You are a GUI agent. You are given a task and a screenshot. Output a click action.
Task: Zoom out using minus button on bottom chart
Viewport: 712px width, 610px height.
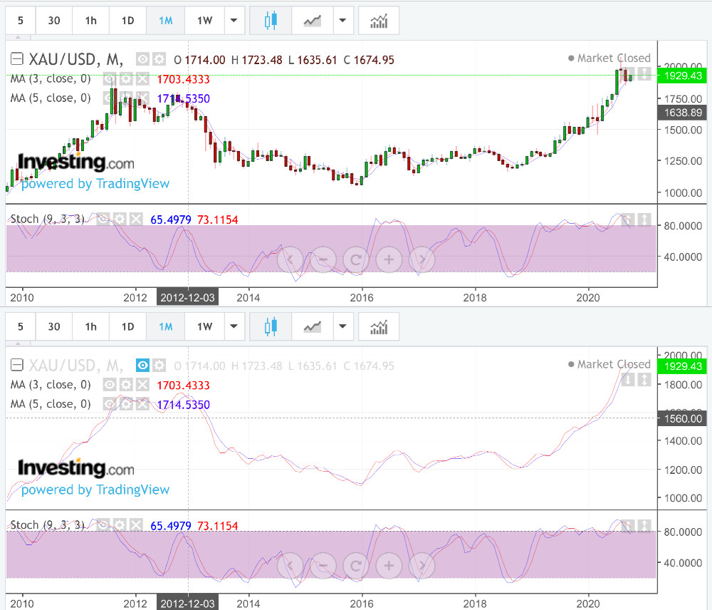pos(323,566)
